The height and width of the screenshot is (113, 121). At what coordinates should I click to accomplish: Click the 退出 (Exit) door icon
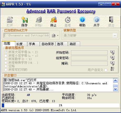tap(111, 20)
